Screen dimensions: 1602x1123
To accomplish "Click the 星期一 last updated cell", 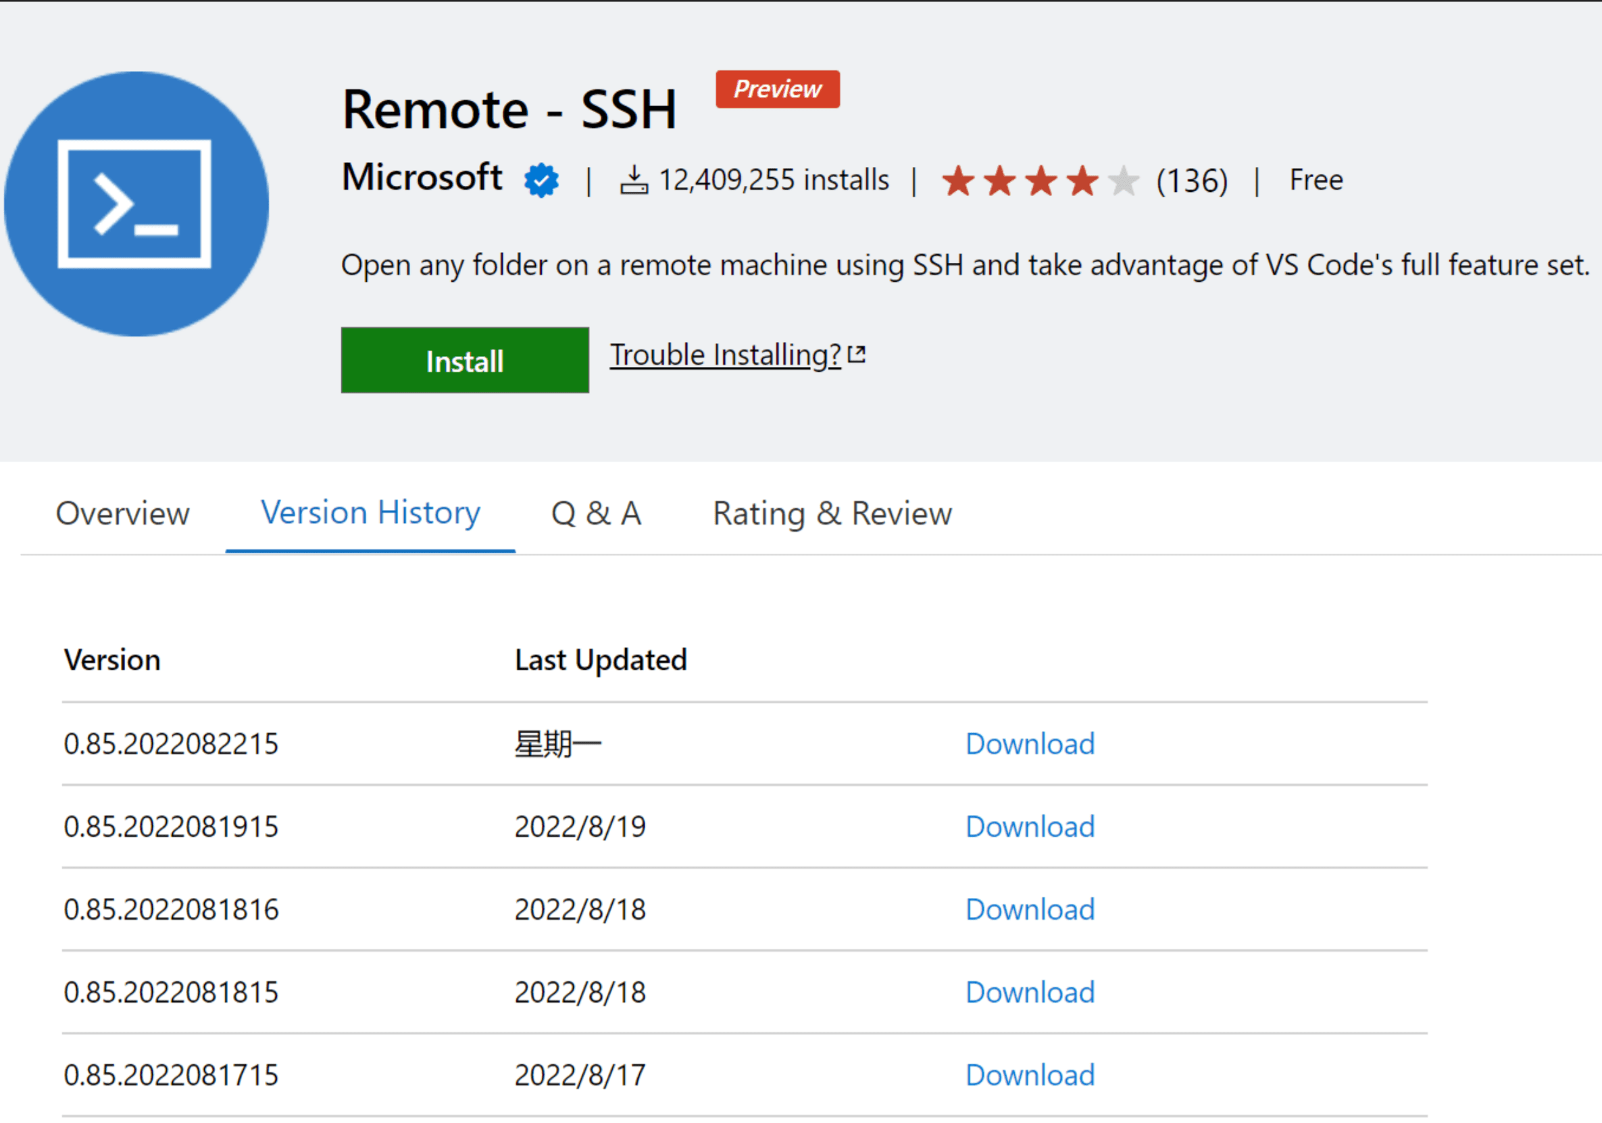I will (x=558, y=744).
